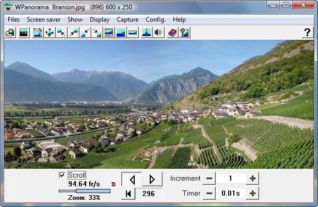Click the zoom slider bar above Zoom: 33%
The height and width of the screenshot is (207, 318).
tap(85, 191)
